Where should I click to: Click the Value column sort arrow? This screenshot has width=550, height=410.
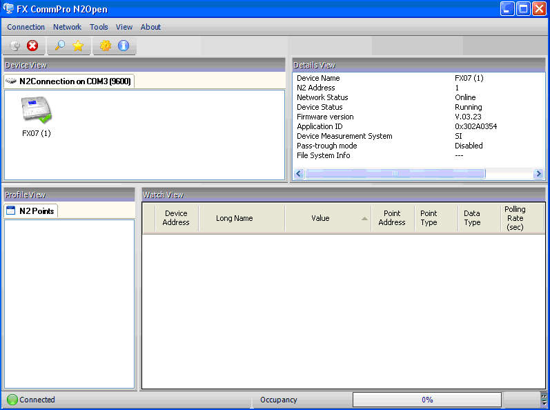(x=364, y=219)
